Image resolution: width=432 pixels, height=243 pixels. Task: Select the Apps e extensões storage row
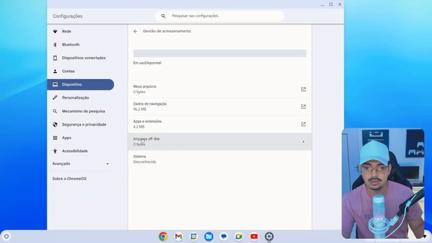pyautogui.click(x=219, y=124)
